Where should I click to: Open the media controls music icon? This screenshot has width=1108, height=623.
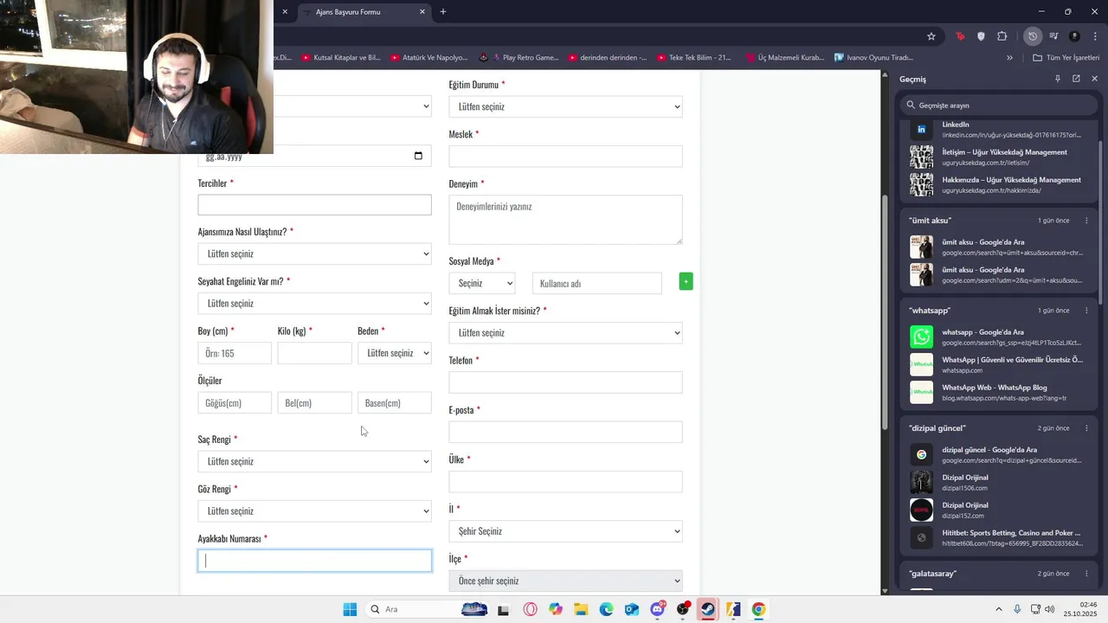(x=1053, y=36)
